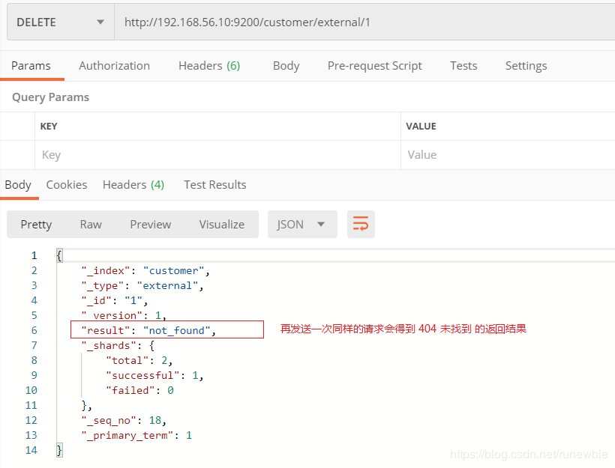Open the Pre-request Script tab

(374, 66)
